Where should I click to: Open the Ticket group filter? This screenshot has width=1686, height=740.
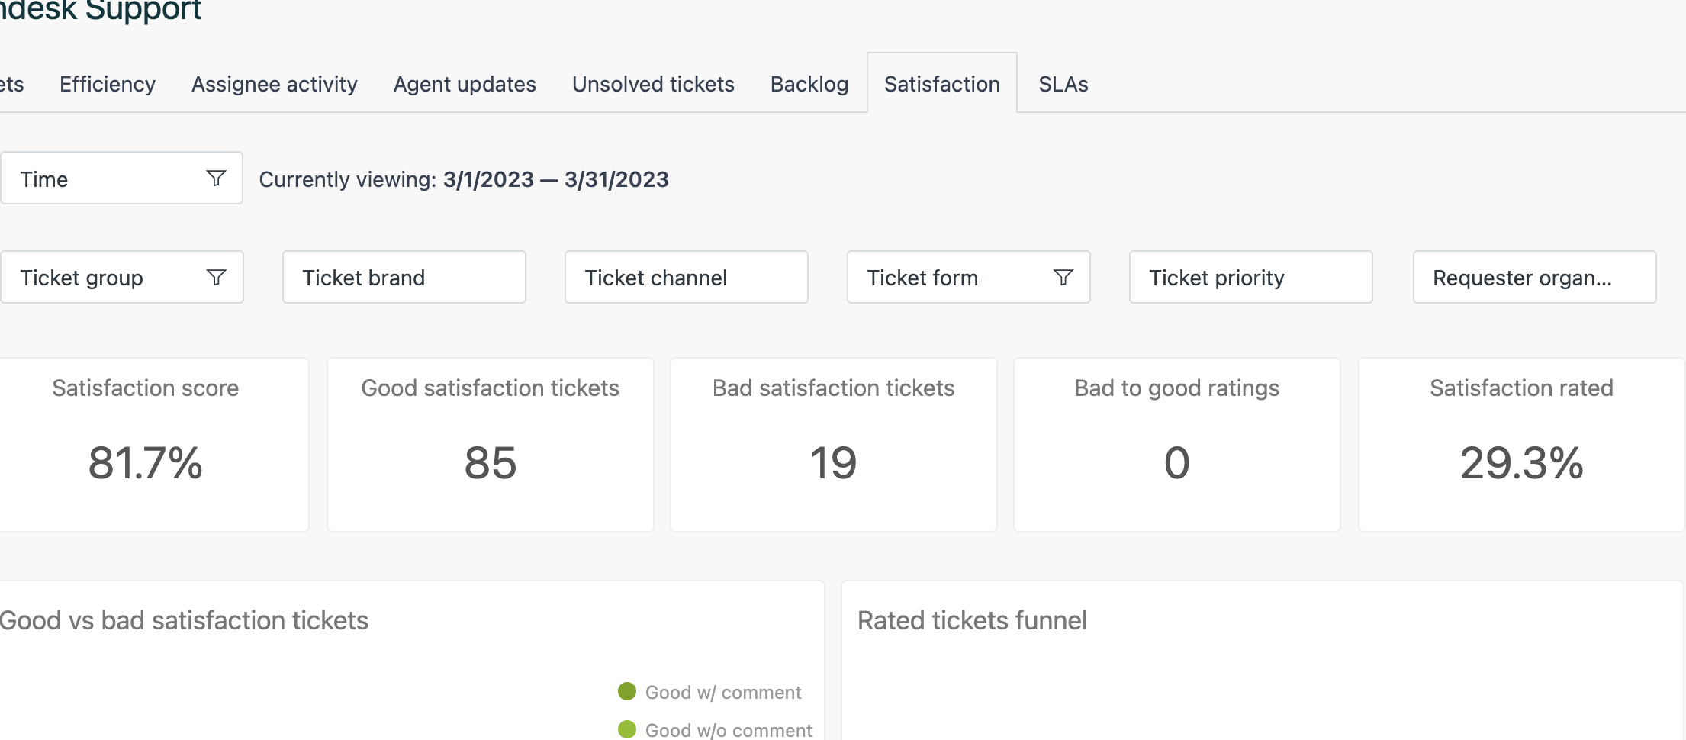tap(121, 277)
